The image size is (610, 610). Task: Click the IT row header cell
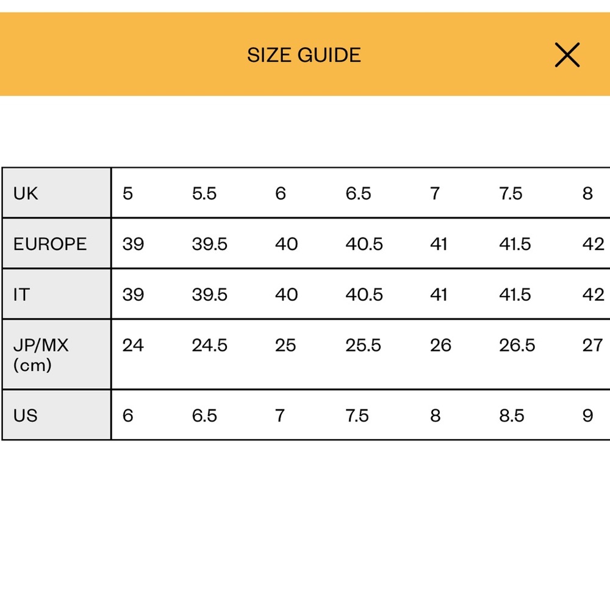point(57,294)
